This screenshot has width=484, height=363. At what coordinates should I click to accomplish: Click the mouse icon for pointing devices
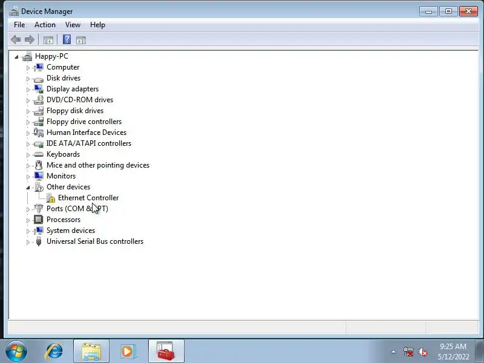[39, 165]
